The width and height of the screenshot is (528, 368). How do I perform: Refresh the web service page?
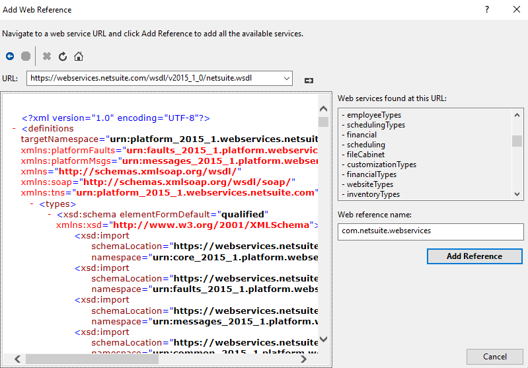(x=63, y=56)
